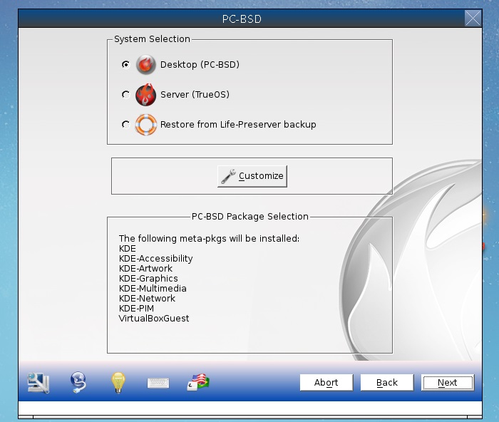The image size is (499, 422).
Task: Open on-screen keyboard icon
Action: point(158,383)
